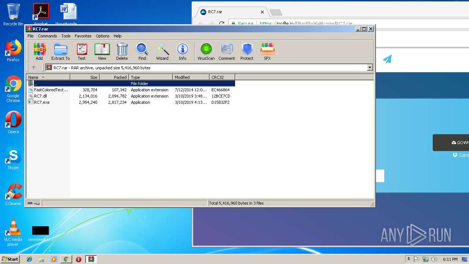This screenshot has height=264, width=469.
Task: Open Opera desktop shortcut
Action: 13,122
